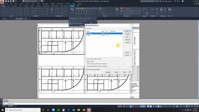Select the Polyline tool in Draw panel
The height and width of the screenshot is (112, 199).
click(7, 10)
